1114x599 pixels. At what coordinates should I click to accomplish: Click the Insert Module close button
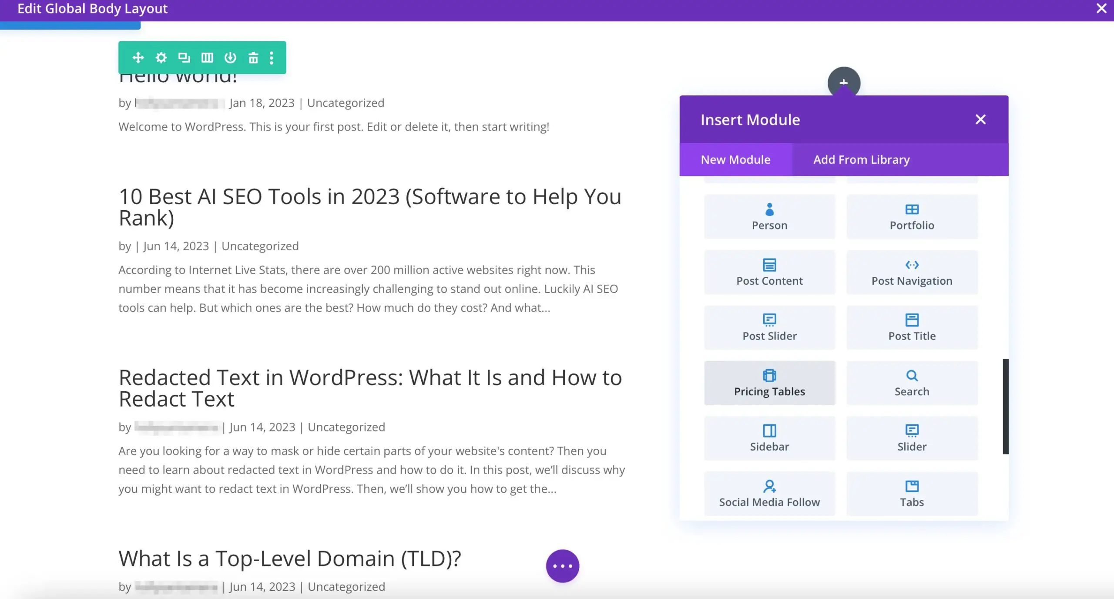click(980, 120)
